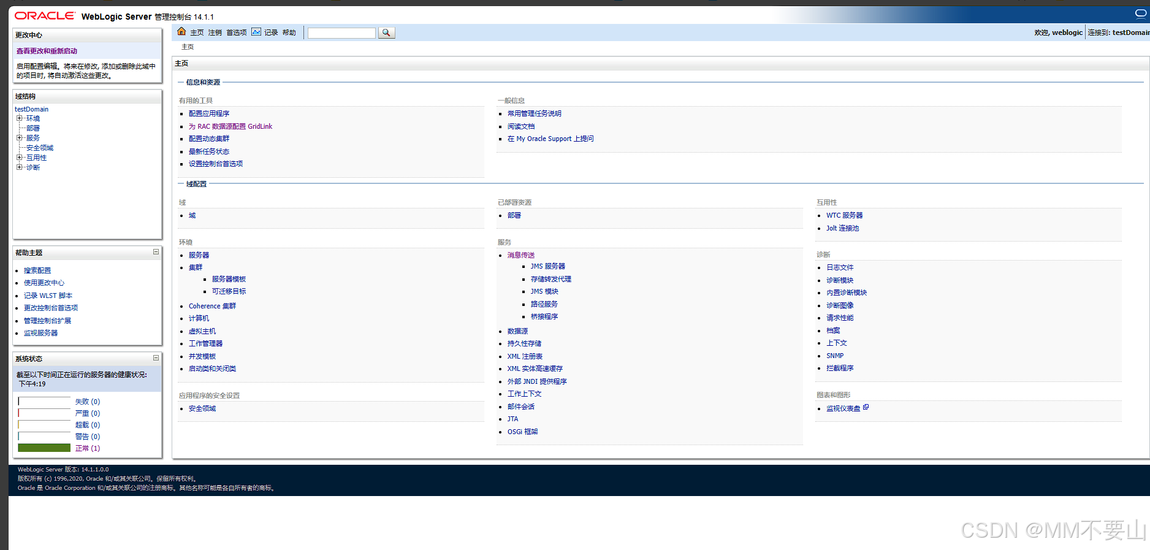Image resolution: width=1150 pixels, height=550 pixels.
Task: Open OSGi 框架 link
Action: [x=522, y=432]
